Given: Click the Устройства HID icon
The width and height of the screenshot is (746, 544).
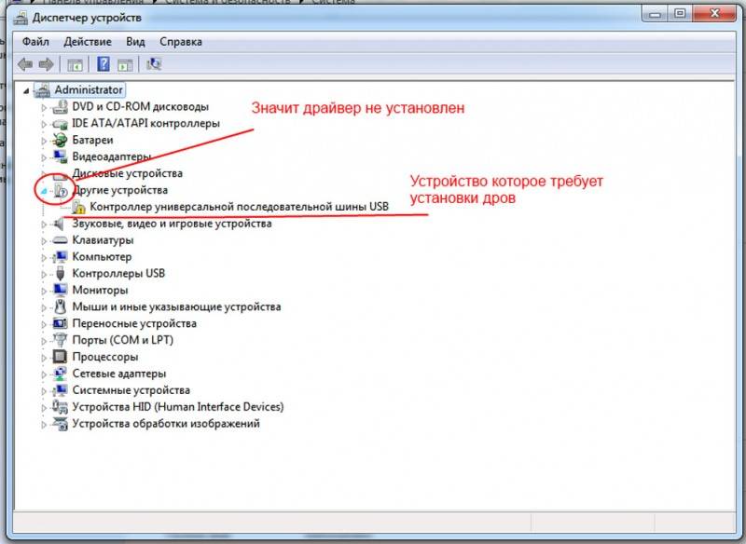Looking at the screenshot, I should (x=60, y=407).
